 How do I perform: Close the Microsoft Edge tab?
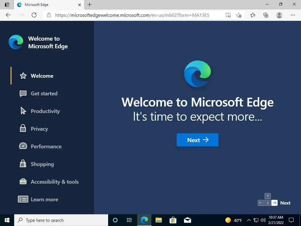79,5
